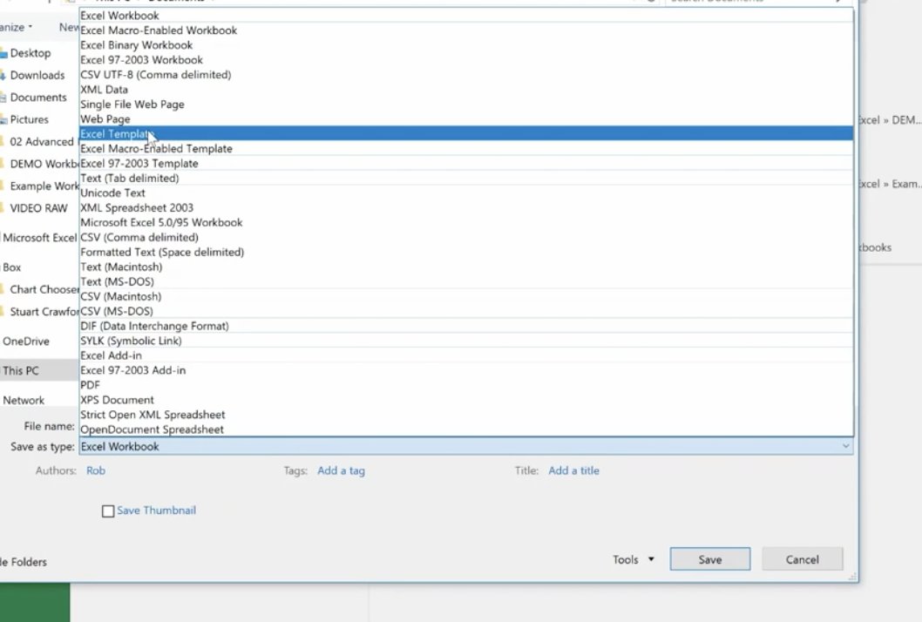Pick Excel 97-2003 Template format
The width and height of the screenshot is (922, 622).
click(x=466, y=163)
